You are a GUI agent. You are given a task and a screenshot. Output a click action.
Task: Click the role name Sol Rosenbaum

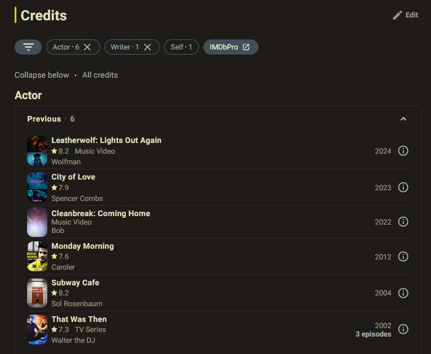(x=77, y=303)
